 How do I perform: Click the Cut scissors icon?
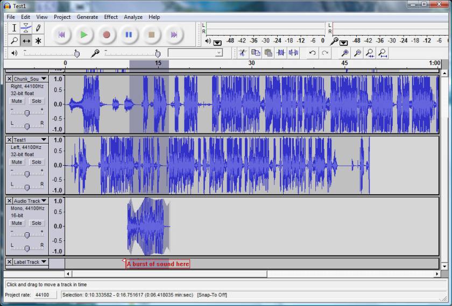point(243,53)
